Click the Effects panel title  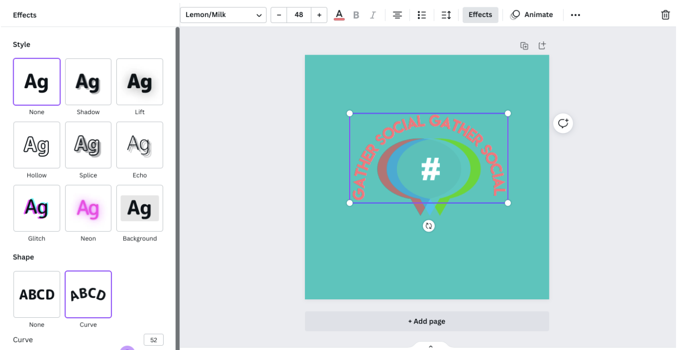click(x=25, y=15)
